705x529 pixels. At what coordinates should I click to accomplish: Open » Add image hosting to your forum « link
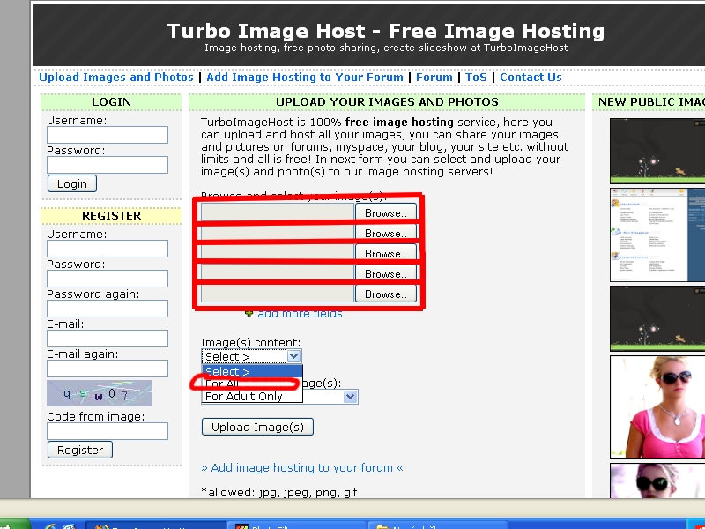pyautogui.click(x=302, y=468)
